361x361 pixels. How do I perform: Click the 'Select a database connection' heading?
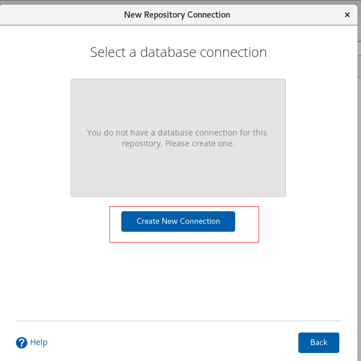[x=178, y=52]
